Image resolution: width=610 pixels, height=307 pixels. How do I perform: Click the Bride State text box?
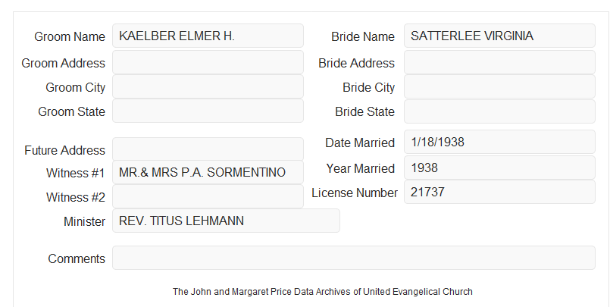tap(499, 111)
